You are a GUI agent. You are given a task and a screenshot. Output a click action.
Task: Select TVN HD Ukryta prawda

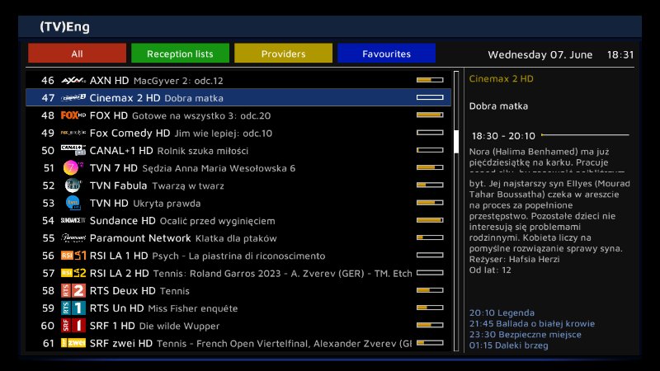pos(238,203)
